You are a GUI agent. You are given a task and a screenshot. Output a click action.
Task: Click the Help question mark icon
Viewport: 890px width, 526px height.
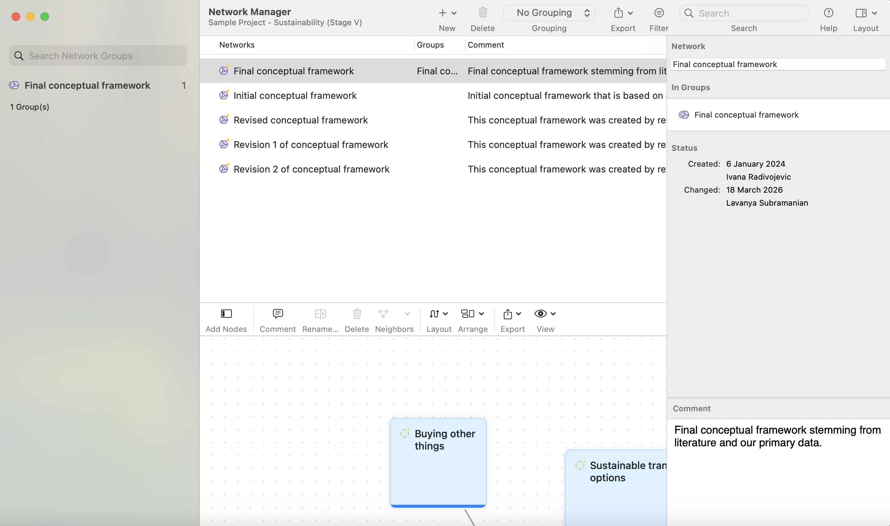point(828,13)
